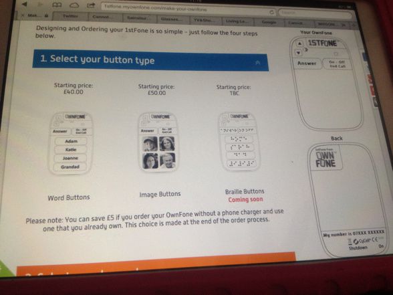Click the 'Adam' button on Word phone
Image resolution: width=393 pixels, height=295 pixels.
(x=71, y=141)
